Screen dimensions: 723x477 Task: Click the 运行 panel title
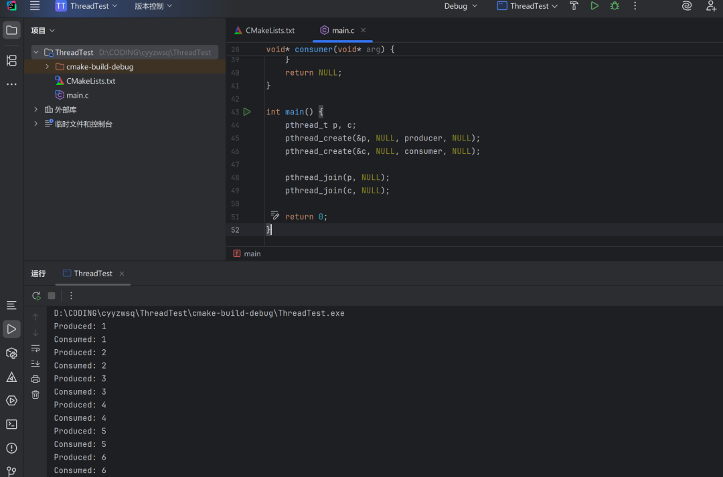[x=38, y=274]
